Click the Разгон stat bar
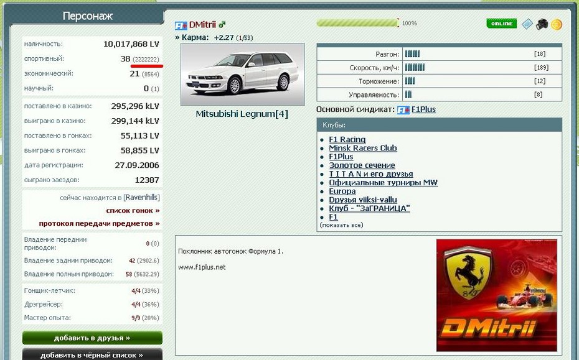Image resolution: width=579 pixels, height=360 pixels. point(412,54)
